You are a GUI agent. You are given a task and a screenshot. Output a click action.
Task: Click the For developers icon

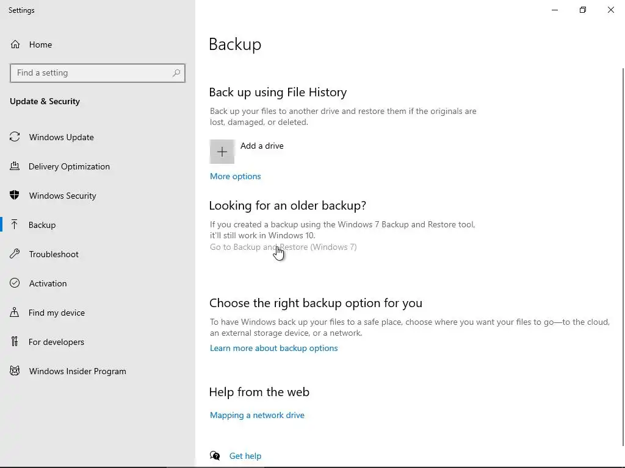tap(15, 342)
